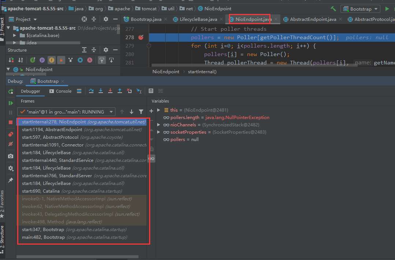Expand the socketProperties watch

pos(159,132)
